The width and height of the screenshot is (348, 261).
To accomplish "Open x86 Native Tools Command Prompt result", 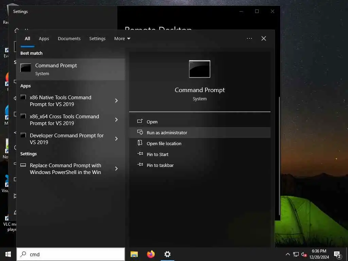I will coord(64,101).
